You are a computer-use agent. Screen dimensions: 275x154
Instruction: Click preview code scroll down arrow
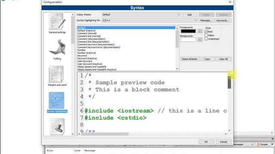pyautogui.click(x=229, y=130)
